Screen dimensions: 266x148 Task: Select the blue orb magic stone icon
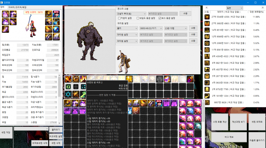[57, 30]
